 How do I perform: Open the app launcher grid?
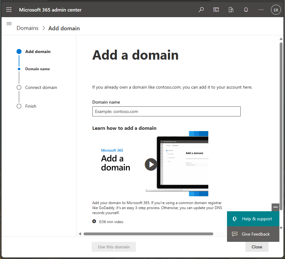(x=9, y=10)
